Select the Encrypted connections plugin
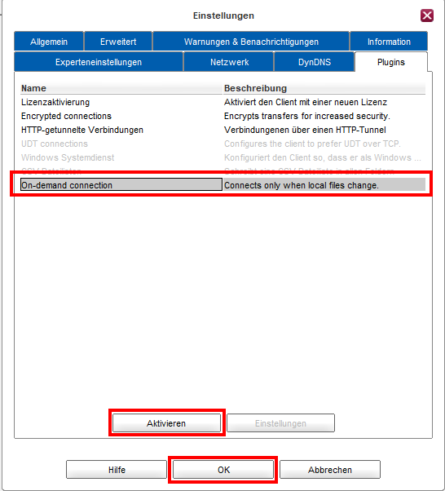This screenshot has width=445, height=491. click(222, 116)
